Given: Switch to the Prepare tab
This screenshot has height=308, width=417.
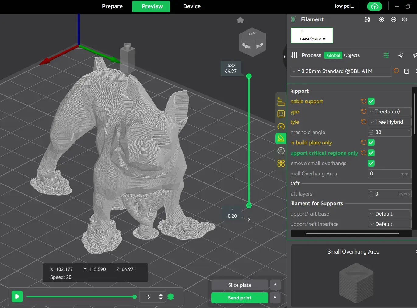Looking at the screenshot, I should [x=112, y=6].
